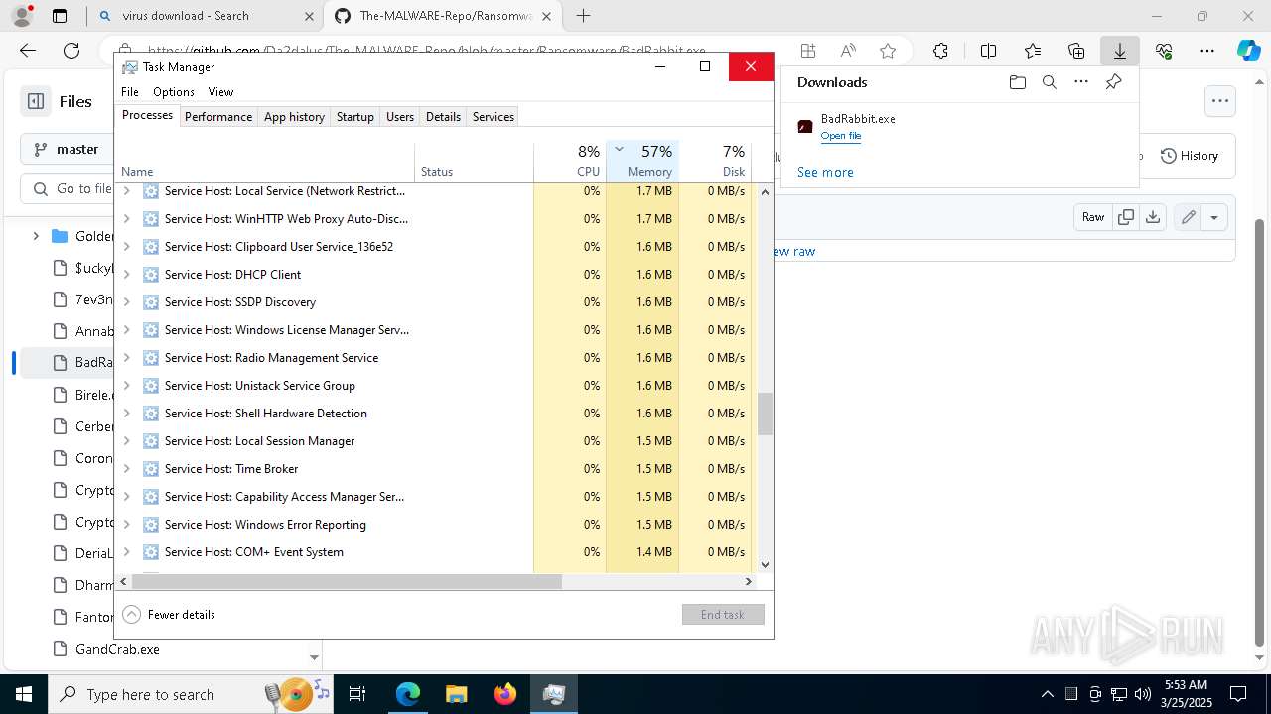Screen dimensions: 1271x714
Task: Click See more in Downloads panel
Action: point(825,172)
